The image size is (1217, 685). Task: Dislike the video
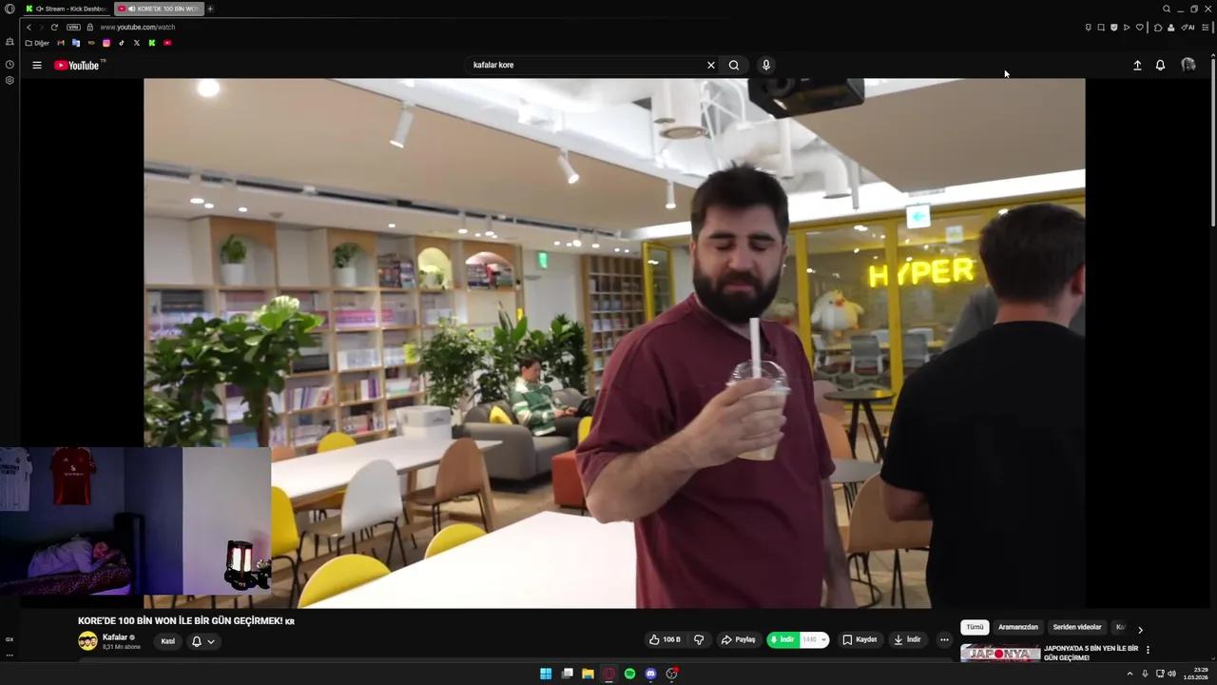pos(699,640)
